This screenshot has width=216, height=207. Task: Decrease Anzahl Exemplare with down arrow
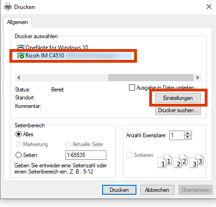pos(187,137)
